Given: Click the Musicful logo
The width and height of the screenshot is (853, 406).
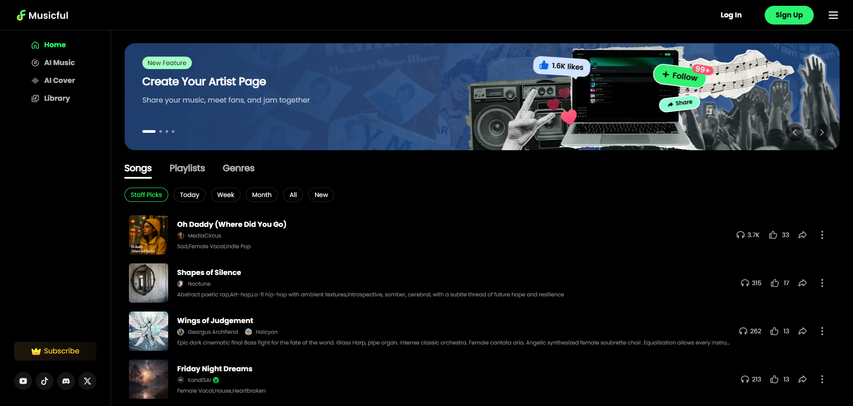Looking at the screenshot, I should pos(42,15).
